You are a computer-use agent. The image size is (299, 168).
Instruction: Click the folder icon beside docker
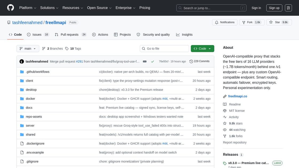click(x=22, y=99)
